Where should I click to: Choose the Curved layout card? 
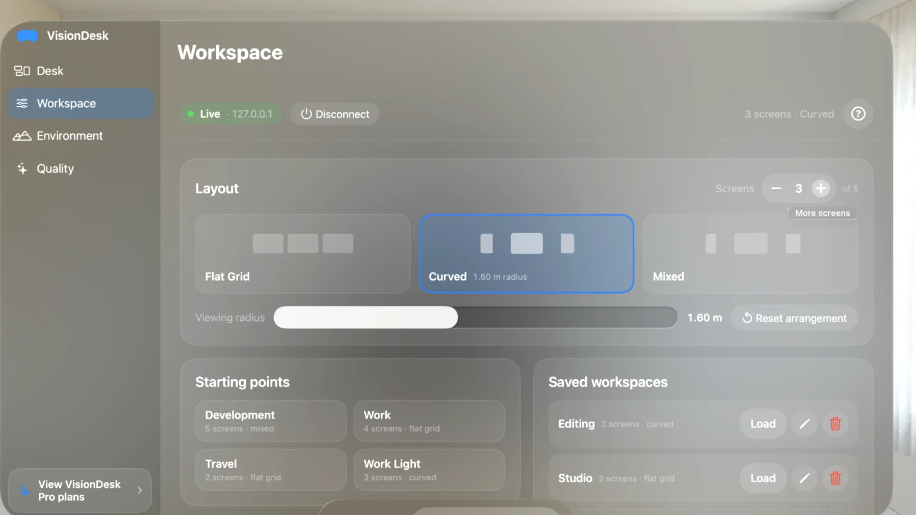click(527, 254)
